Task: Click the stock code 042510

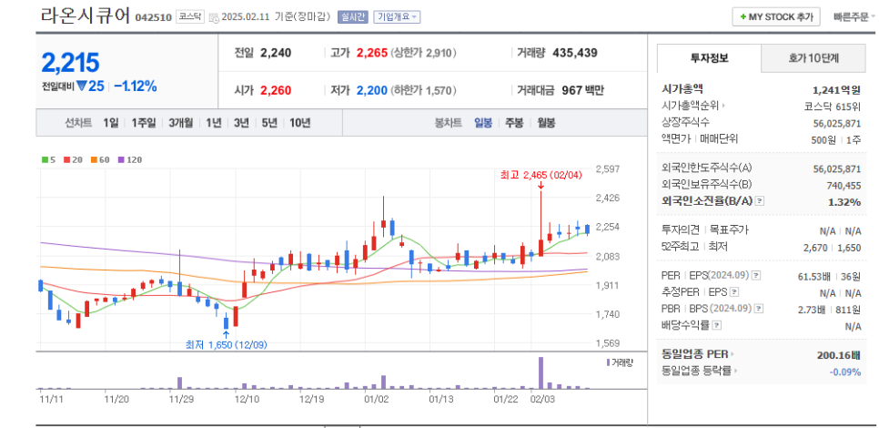Action: [153, 17]
